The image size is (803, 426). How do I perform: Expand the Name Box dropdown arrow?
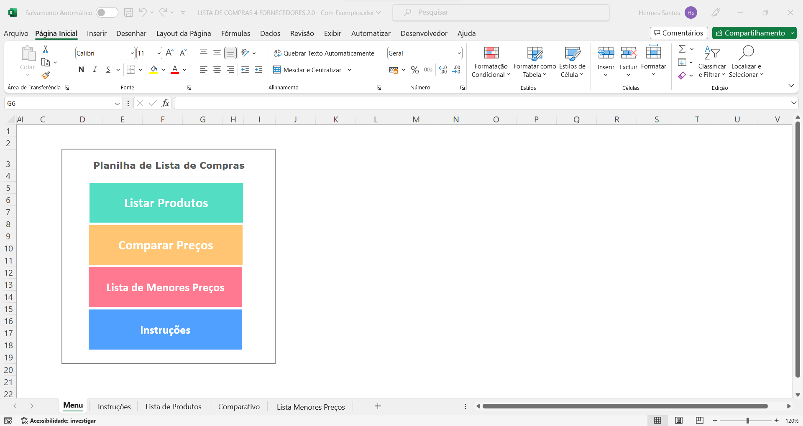pyautogui.click(x=118, y=103)
